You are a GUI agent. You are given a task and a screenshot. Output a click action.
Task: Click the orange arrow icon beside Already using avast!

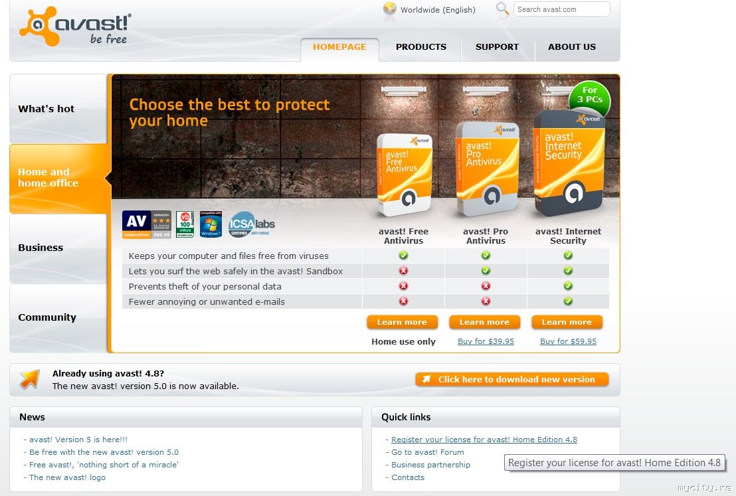pyautogui.click(x=30, y=380)
